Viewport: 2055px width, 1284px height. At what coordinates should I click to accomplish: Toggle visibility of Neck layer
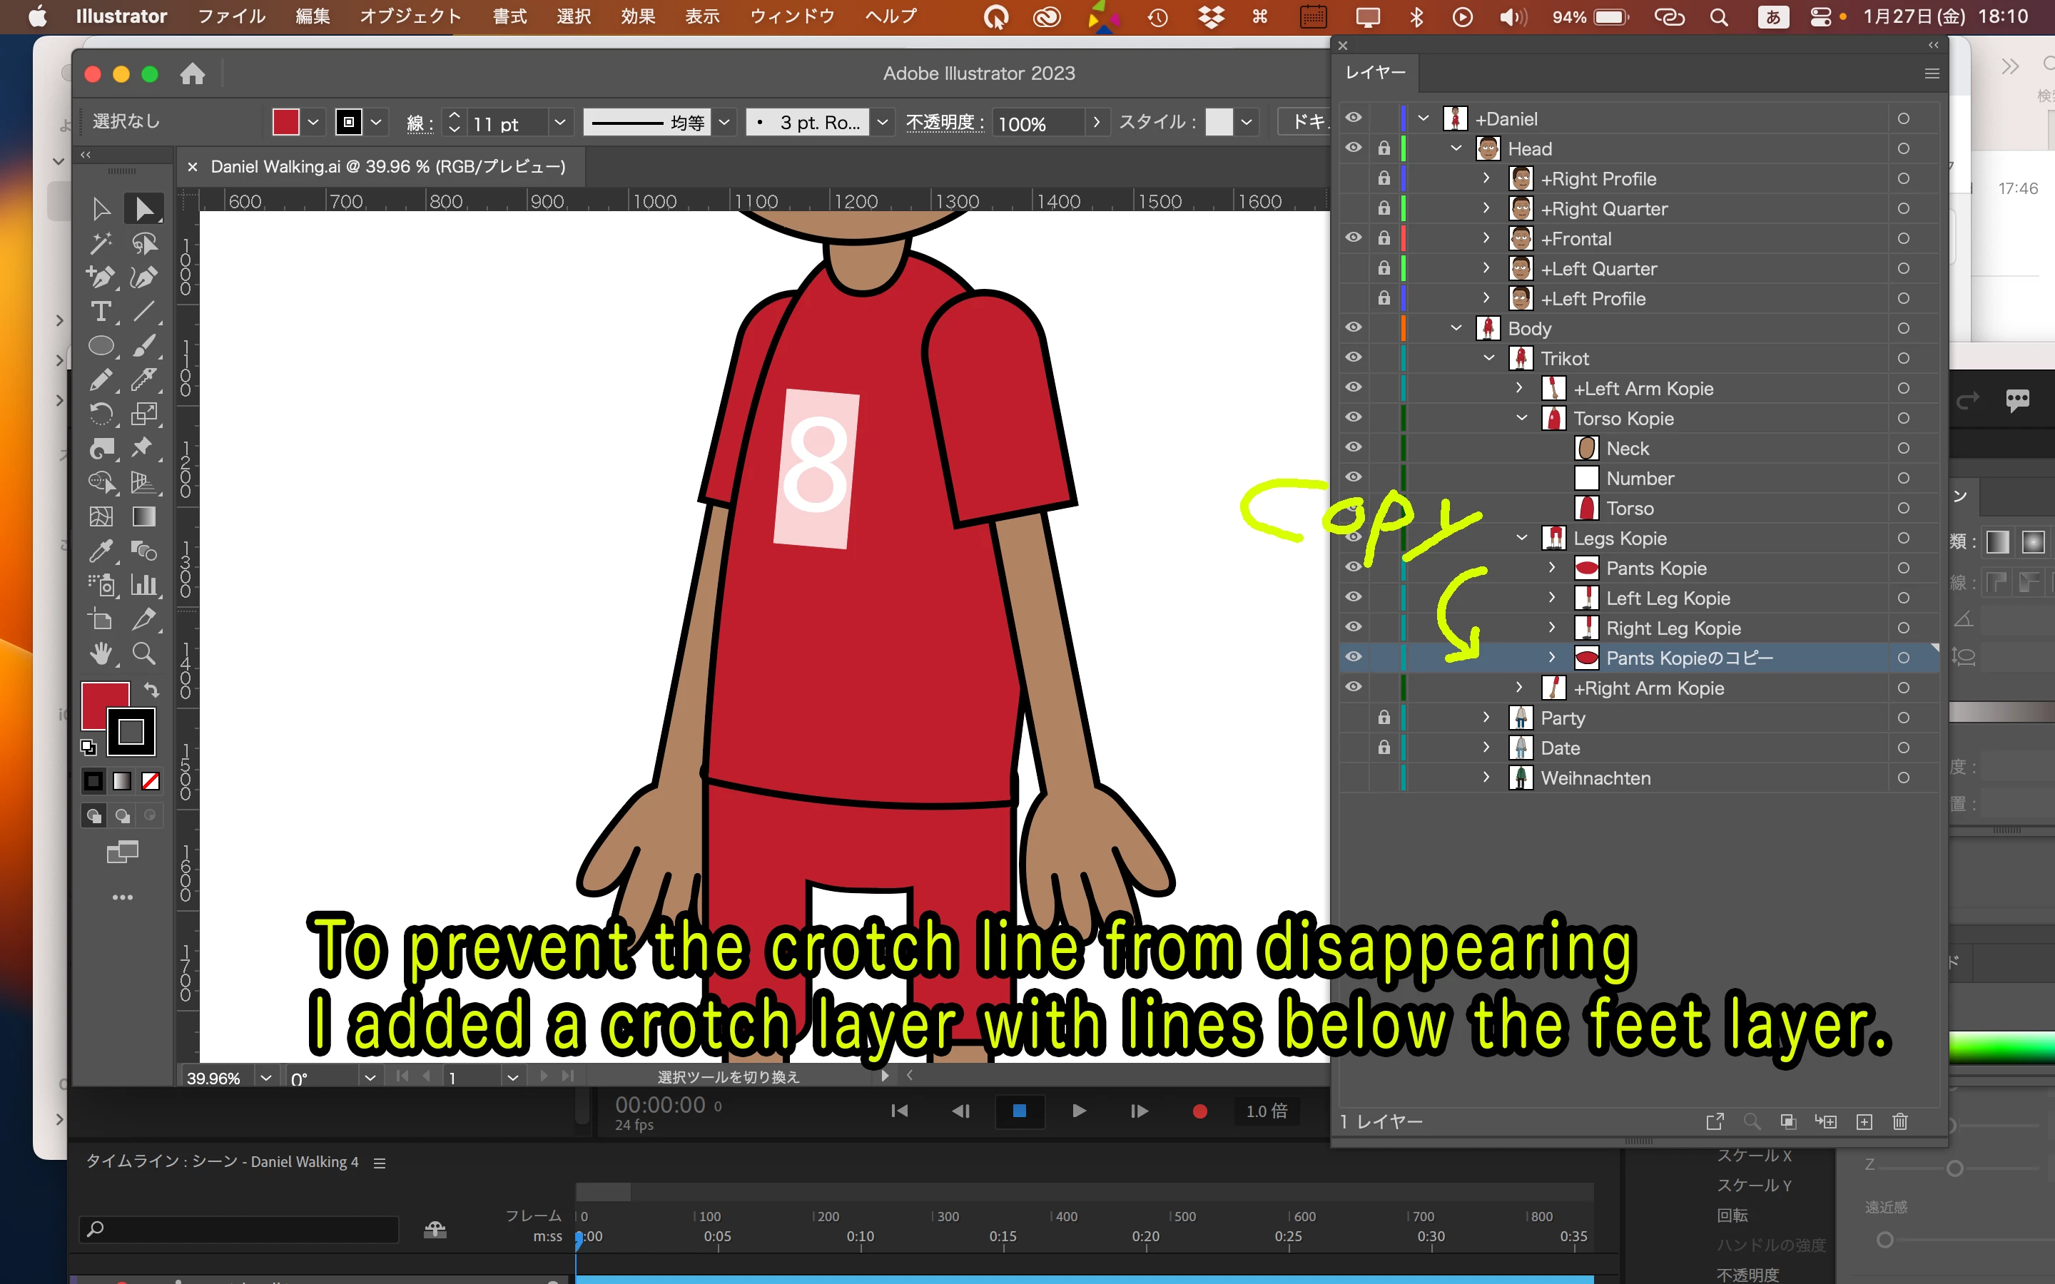[x=1353, y=447]
